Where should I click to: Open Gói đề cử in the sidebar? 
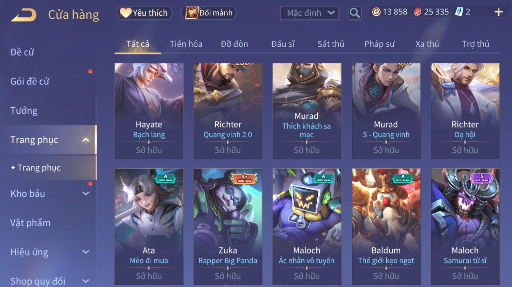click(x=30, y=81)
